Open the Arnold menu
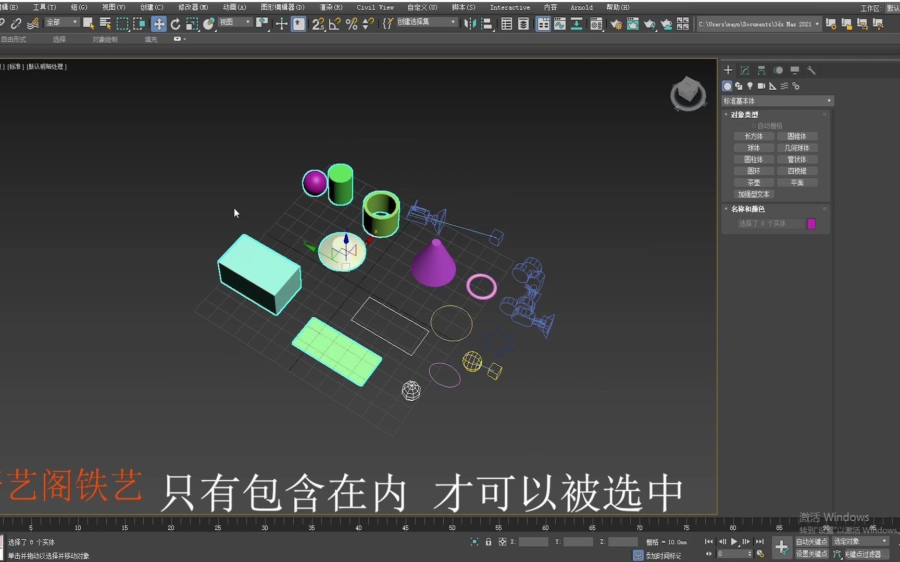The image size is (900, 562). tap(581, 7)
